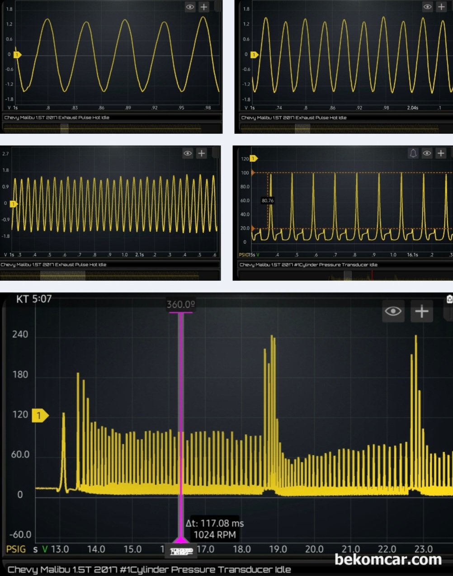Click the PSIG unit label on the bottom graph

coord(16,549)
